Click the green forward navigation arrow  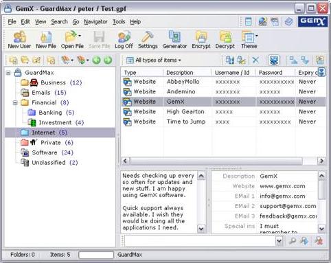[x=108, y=60]
